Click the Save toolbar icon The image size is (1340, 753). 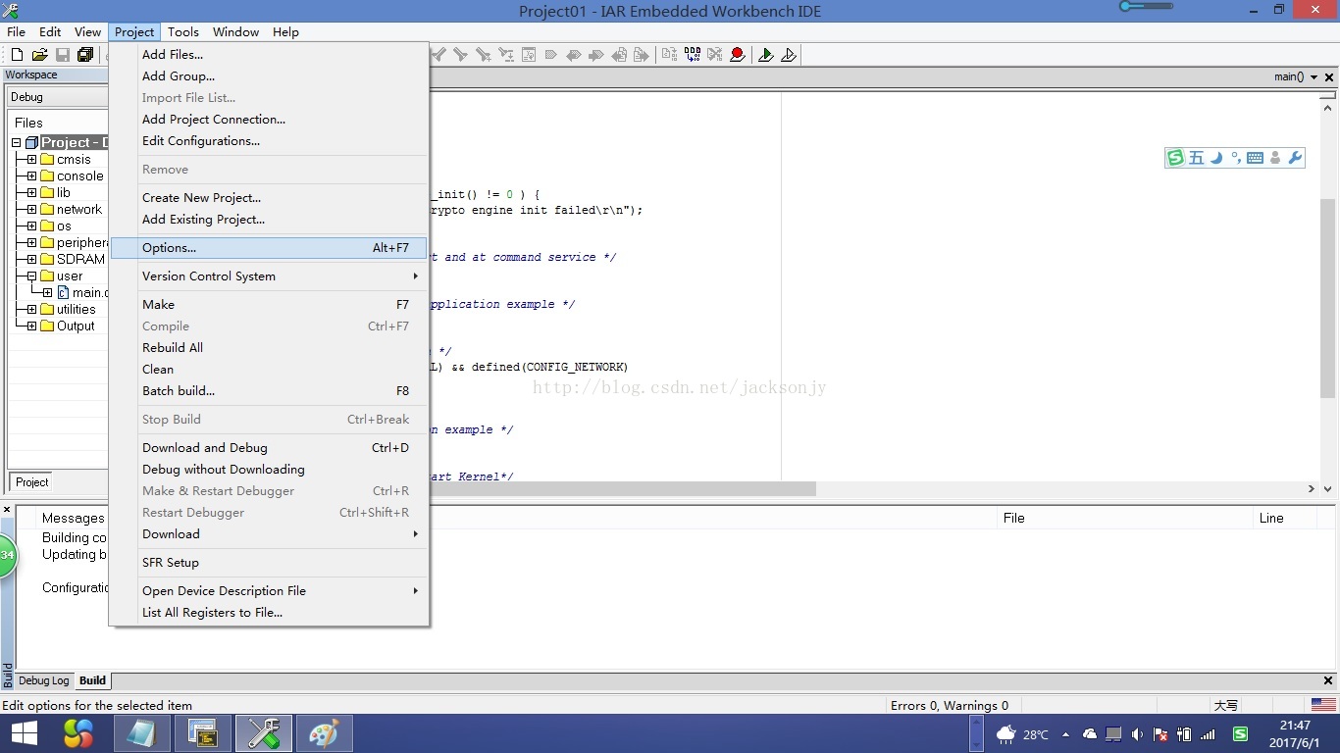pos(63,55)
